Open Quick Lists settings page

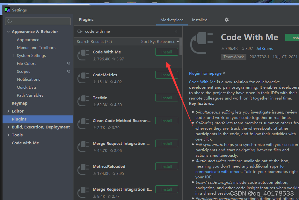(27, 87)
